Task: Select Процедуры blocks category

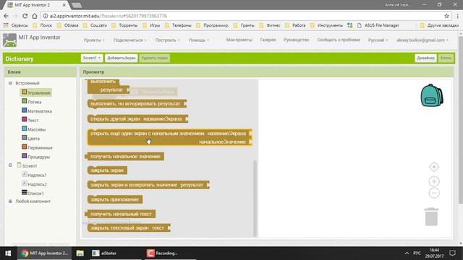Action: 35,157
